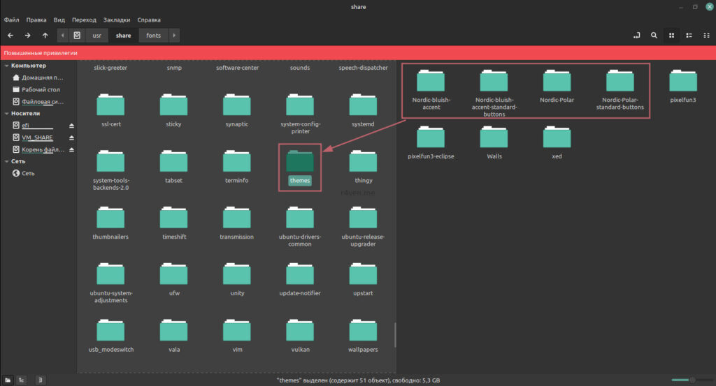Eject the efi volume
The image size is (716, 386).
(x=71, y=125)
